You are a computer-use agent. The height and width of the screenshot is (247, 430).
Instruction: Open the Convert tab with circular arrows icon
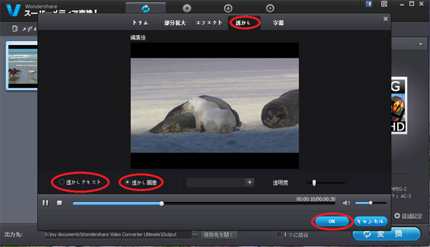coord(145,8)
